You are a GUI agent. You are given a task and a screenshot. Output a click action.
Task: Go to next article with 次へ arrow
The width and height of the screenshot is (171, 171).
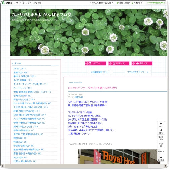click(161, 125)
